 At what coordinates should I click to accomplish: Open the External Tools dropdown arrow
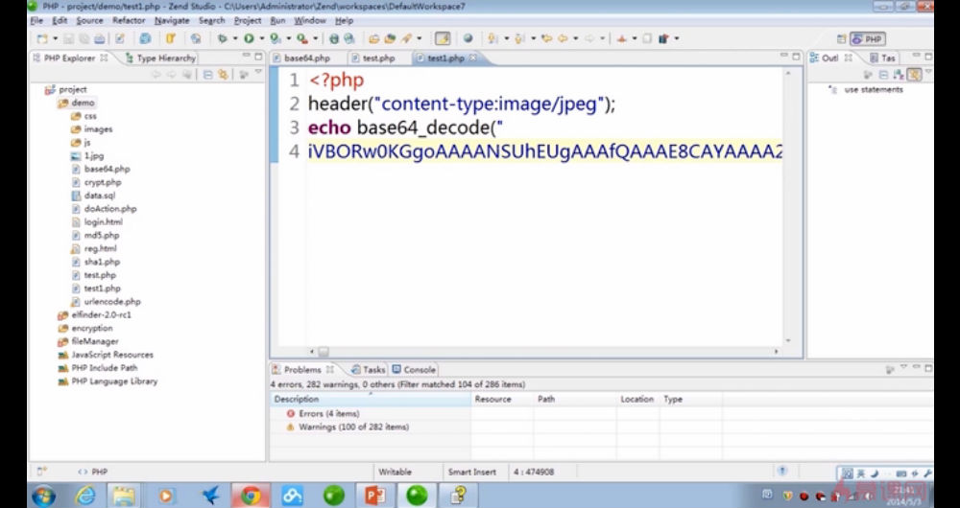(315, 38)
